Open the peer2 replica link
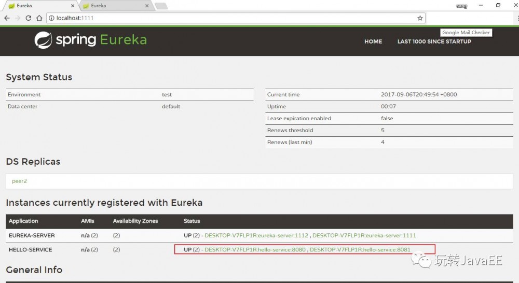This screenshot has height=283, width=519. pyautogui.click(x=19, y=181)
